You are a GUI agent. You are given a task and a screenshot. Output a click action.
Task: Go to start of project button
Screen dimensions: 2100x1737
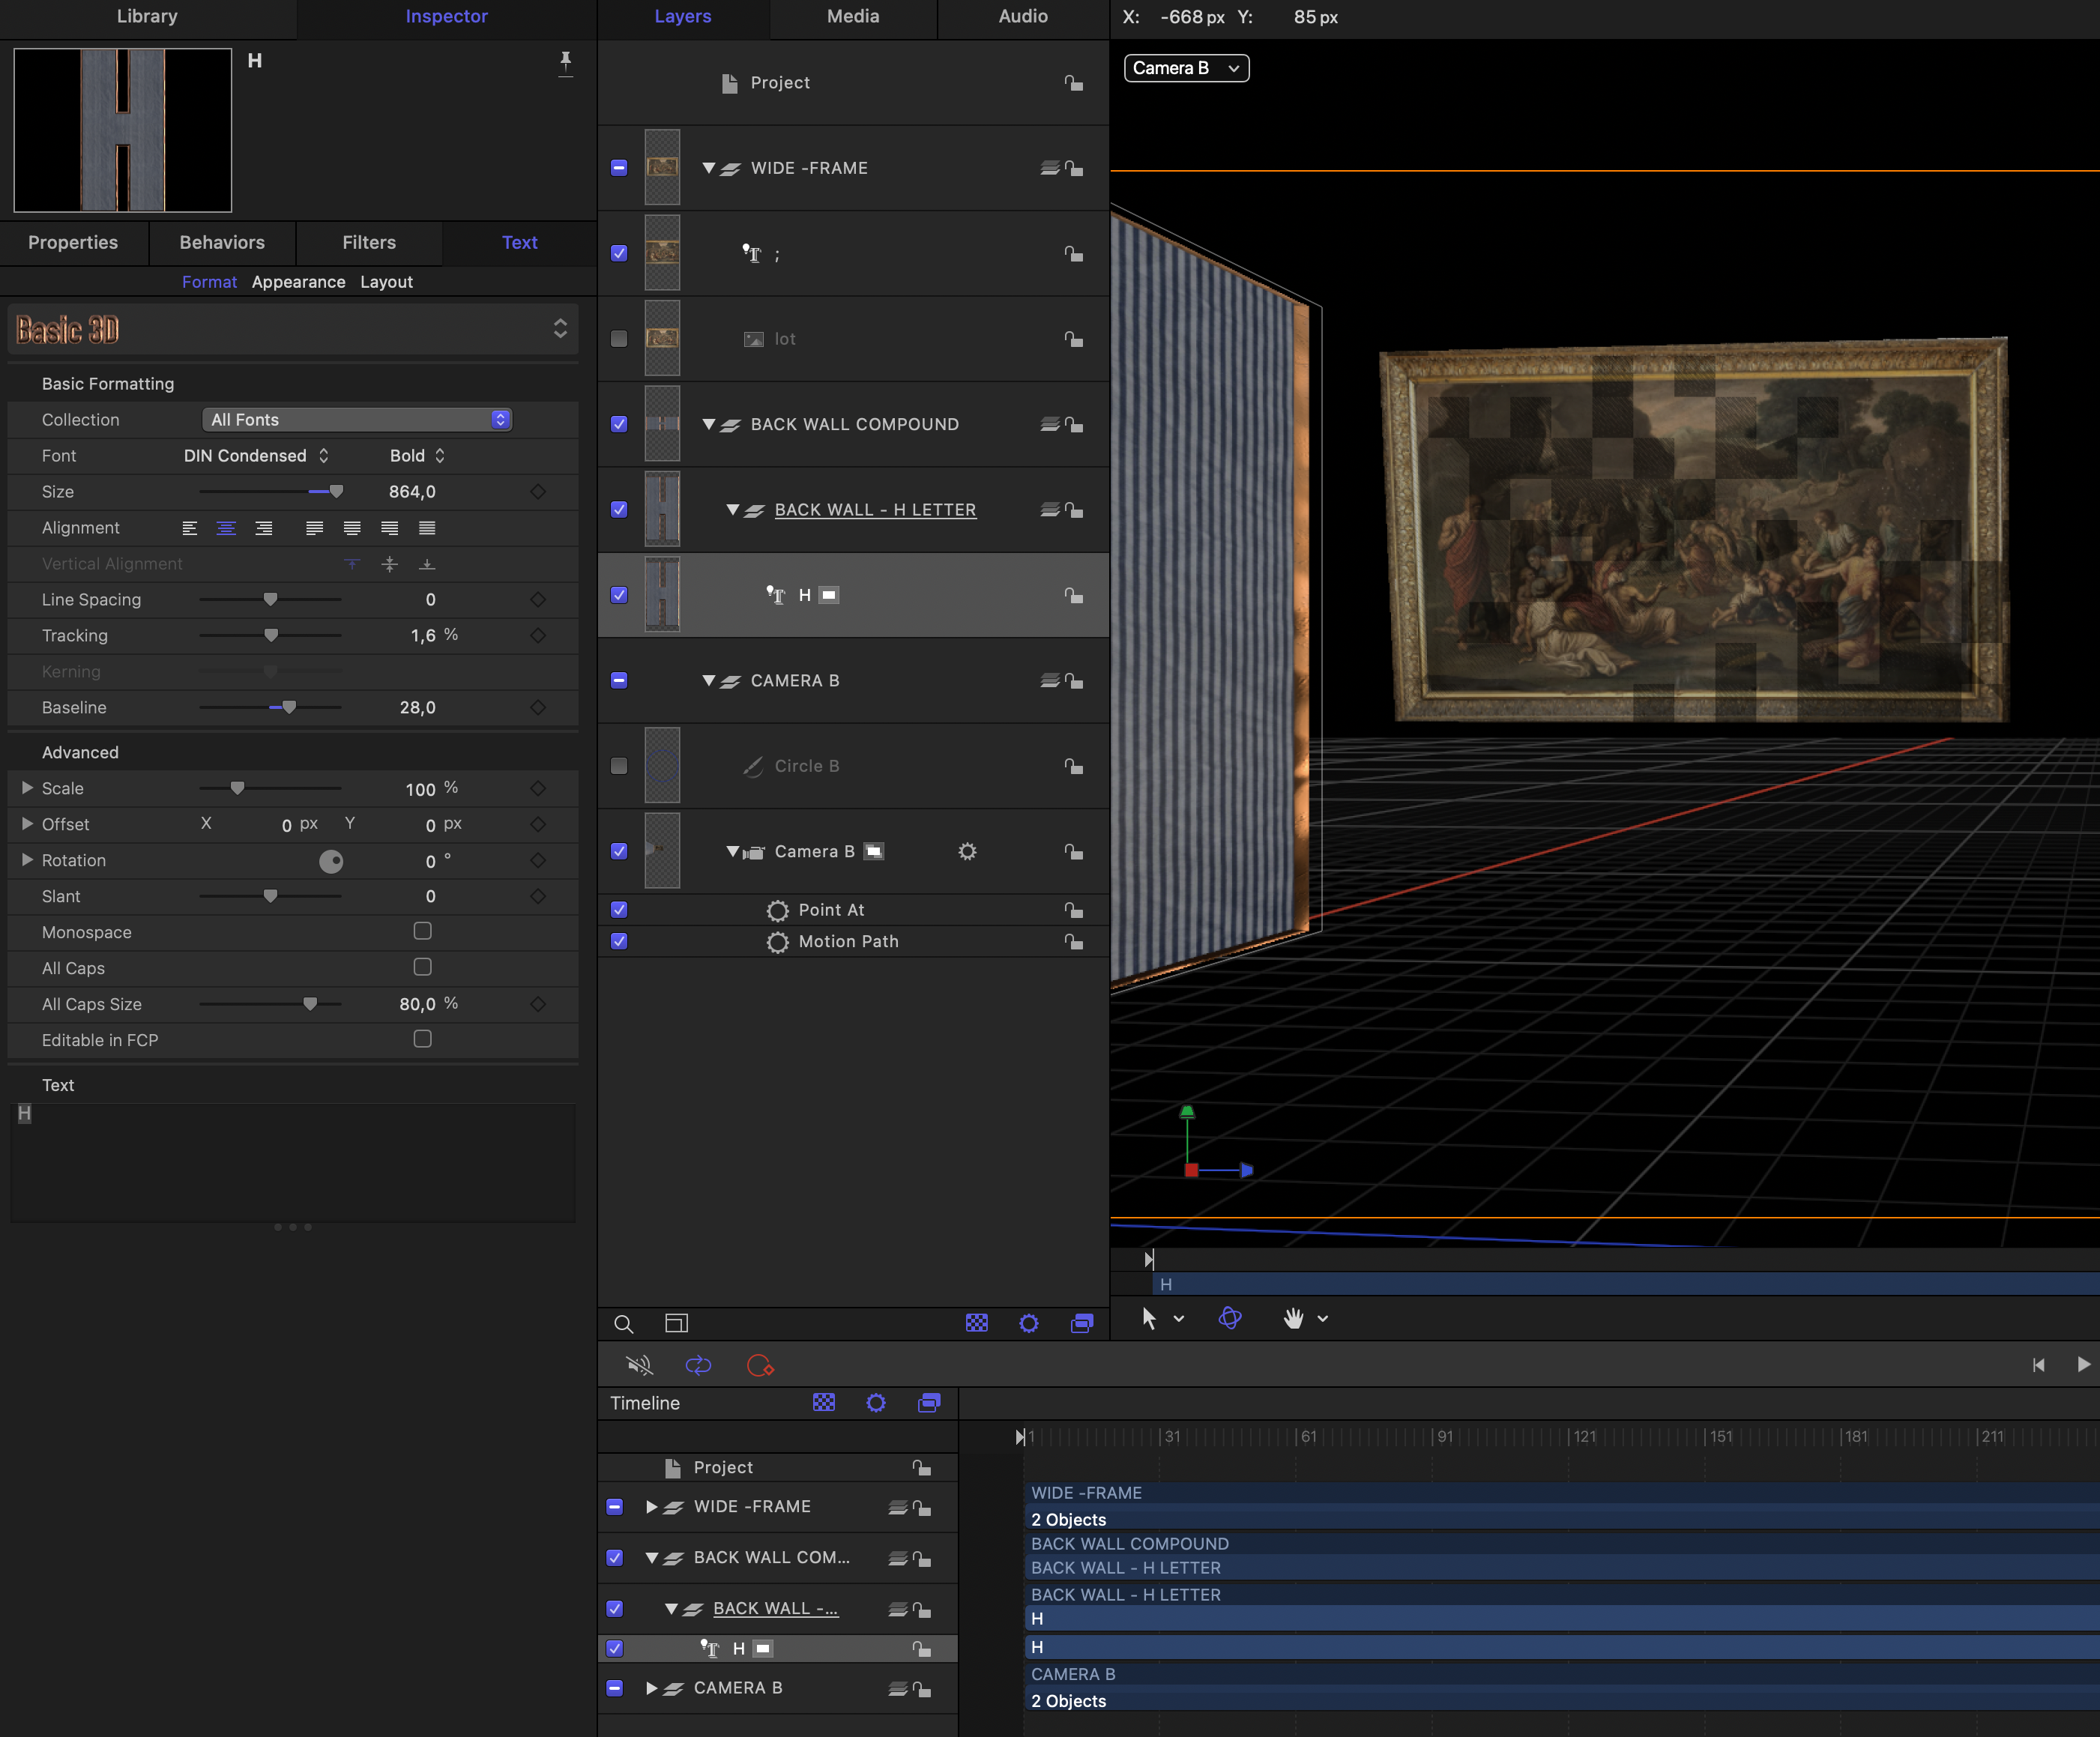[2038, 1365]
